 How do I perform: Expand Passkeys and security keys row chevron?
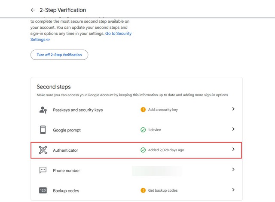tap(233, 109)
